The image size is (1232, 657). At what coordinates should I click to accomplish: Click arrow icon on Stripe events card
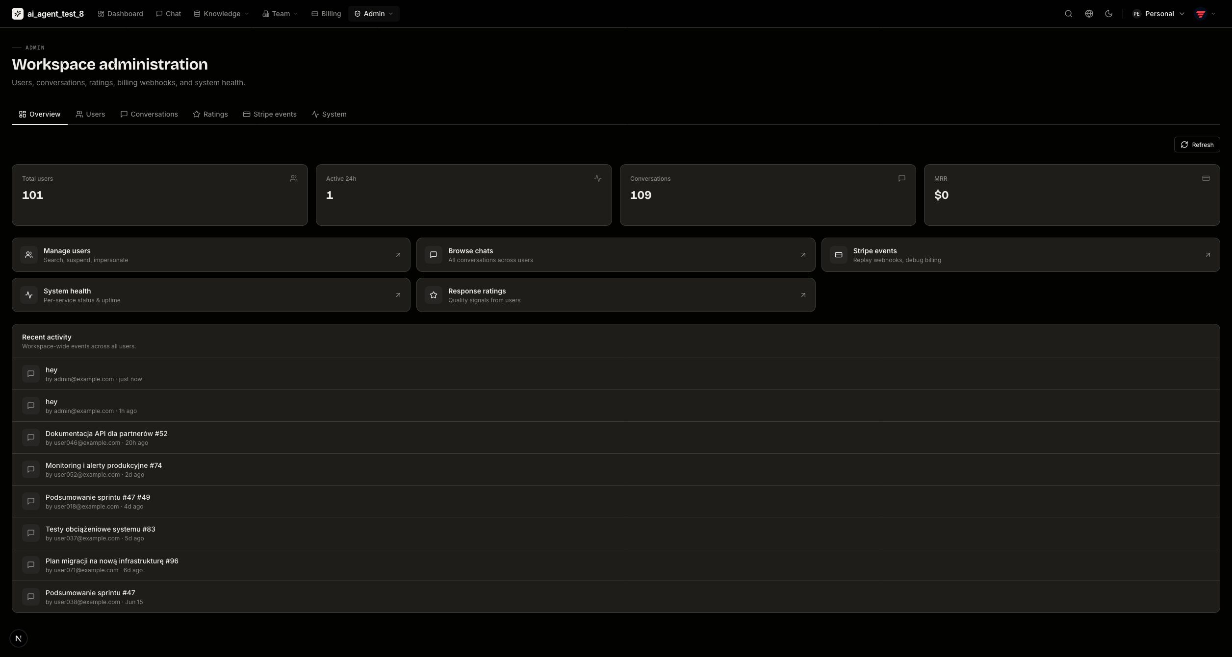(x=1208, y=255)
